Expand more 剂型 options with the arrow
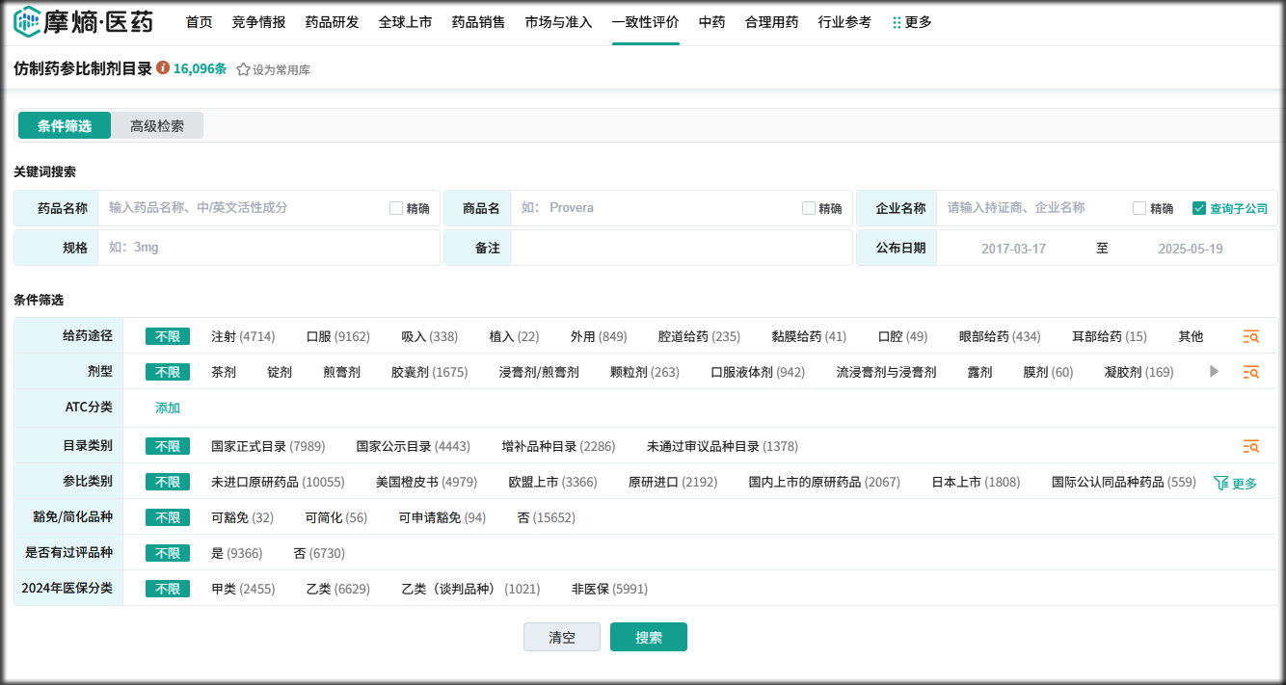1286x685 pixels. click(1215, 371)
